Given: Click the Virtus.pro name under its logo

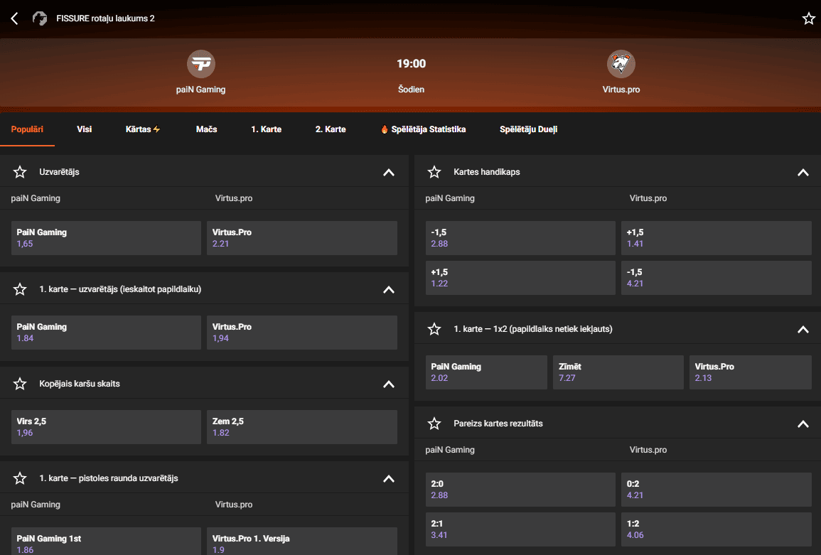Looking at the screenshot, I should pos(621,90).
